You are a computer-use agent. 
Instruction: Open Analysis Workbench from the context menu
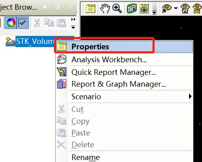coord(109,59)
